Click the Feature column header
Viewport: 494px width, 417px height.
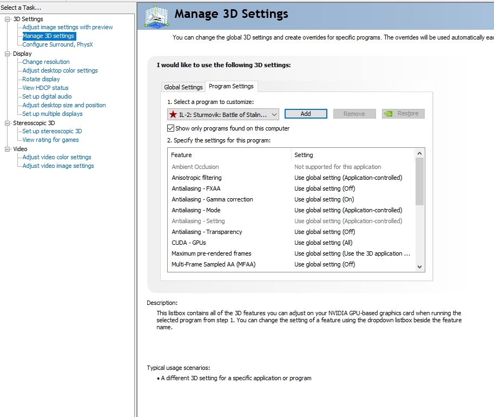(229, 155)
